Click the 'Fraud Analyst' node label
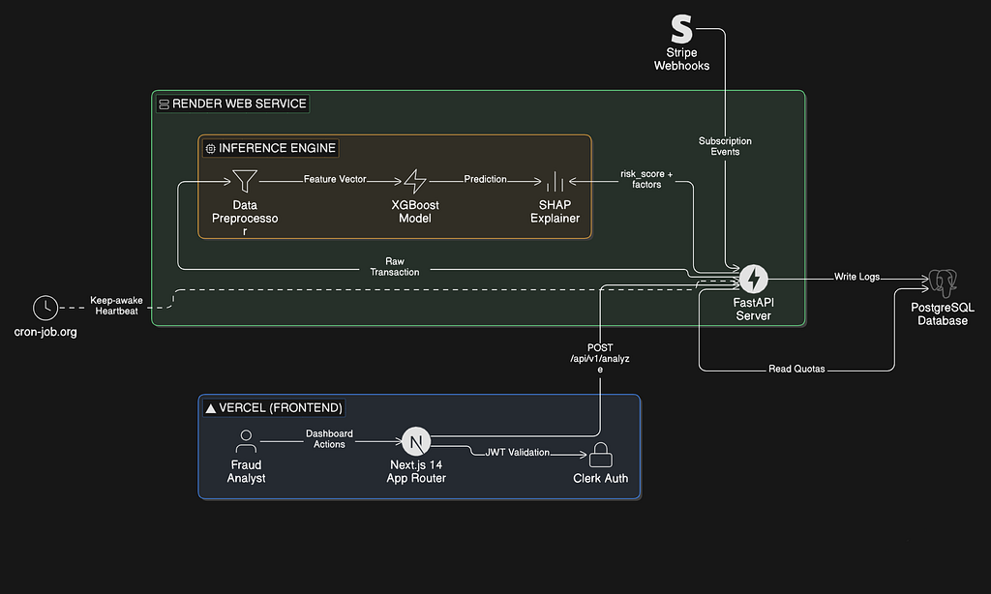 coord(246,471)
